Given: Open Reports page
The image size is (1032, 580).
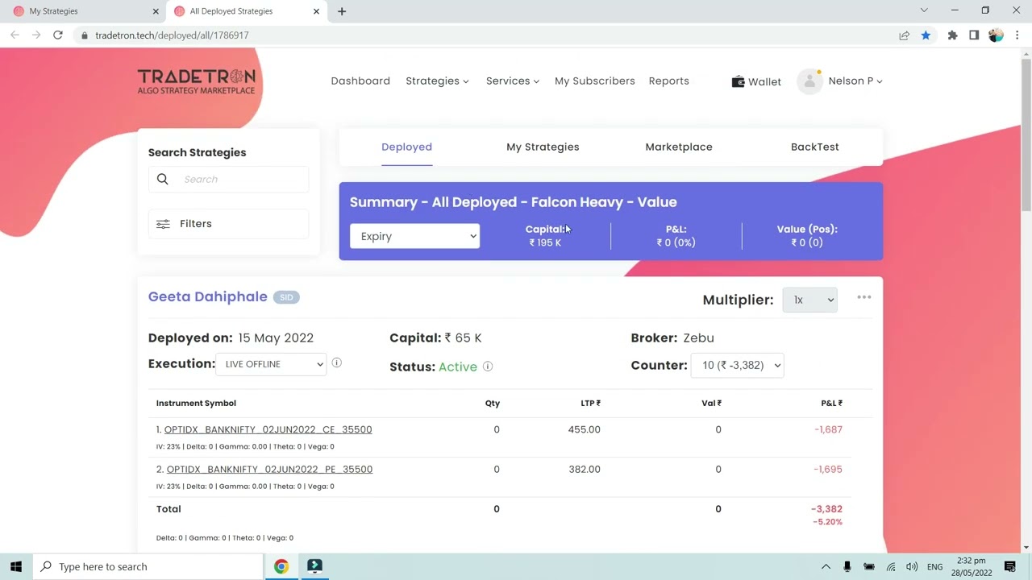Looking at the screenshot, I should [x=669, y=81].
